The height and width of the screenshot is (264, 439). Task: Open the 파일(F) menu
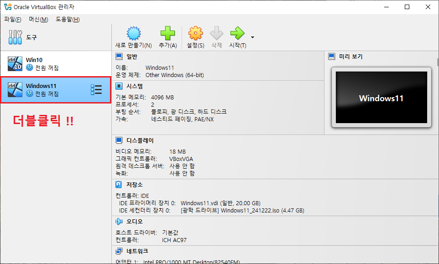point(13,19)
